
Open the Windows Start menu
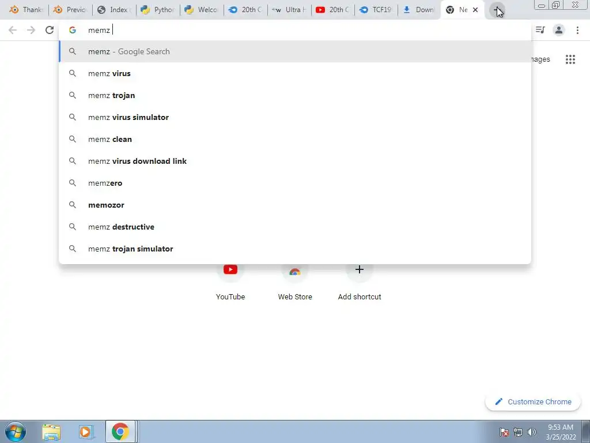pos(16,431)
